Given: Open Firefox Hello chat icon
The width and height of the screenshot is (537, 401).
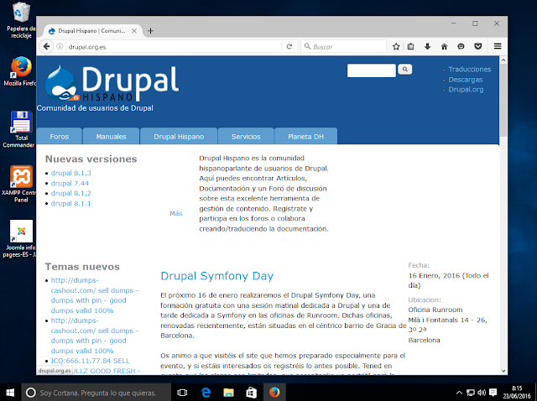Looking at the screenshot, I should 461,46.
